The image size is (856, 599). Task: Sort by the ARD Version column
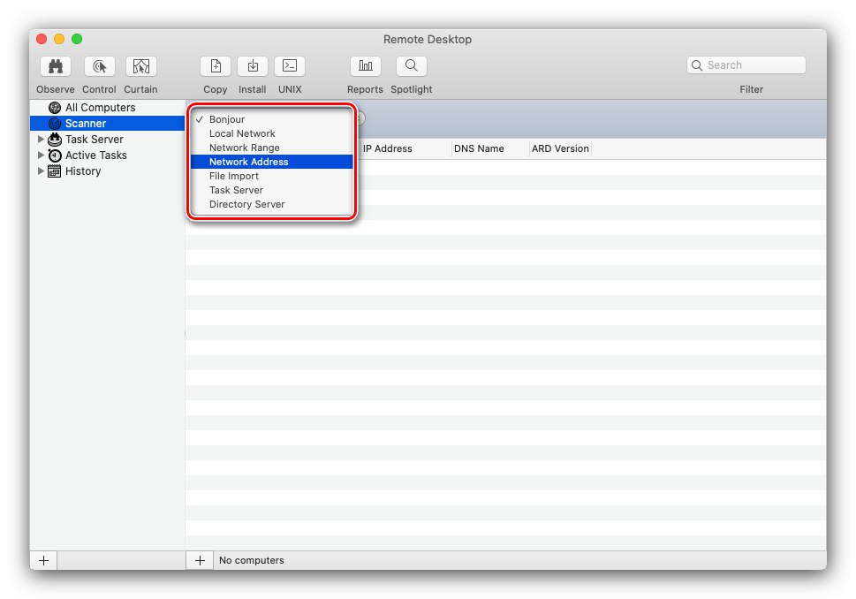coord(560,148)
